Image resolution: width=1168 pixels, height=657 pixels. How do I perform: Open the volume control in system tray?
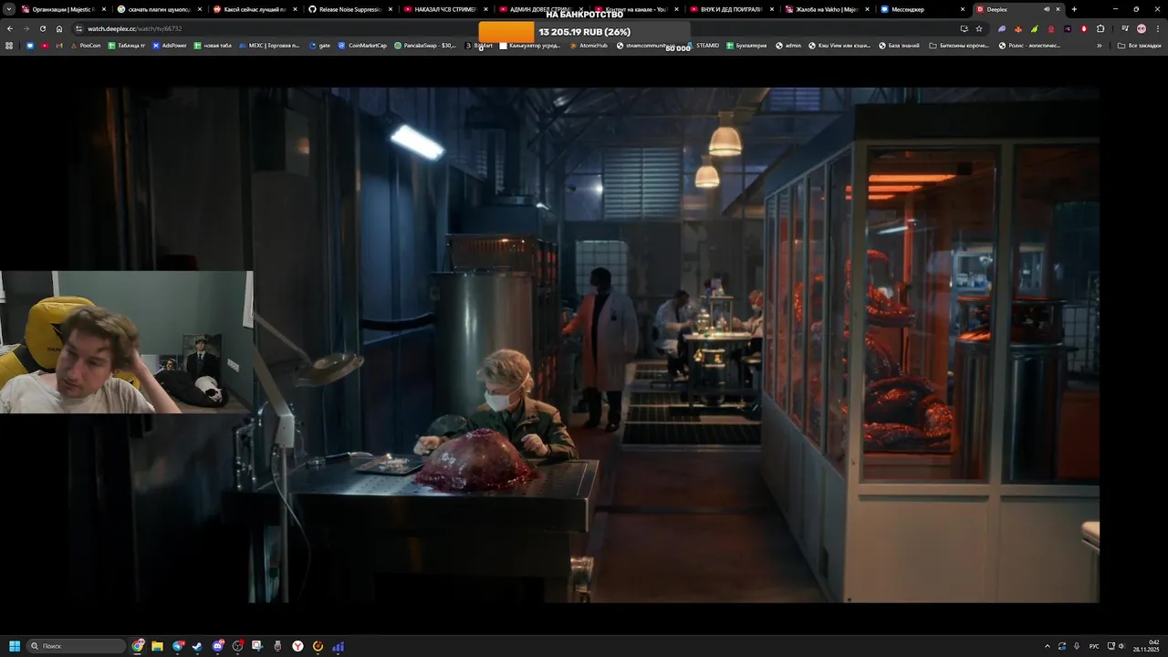point(1121,646)
